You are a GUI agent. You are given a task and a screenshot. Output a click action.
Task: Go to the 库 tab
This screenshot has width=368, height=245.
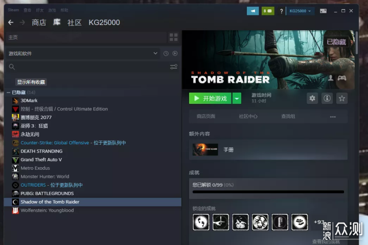click(x=57, y=23)
